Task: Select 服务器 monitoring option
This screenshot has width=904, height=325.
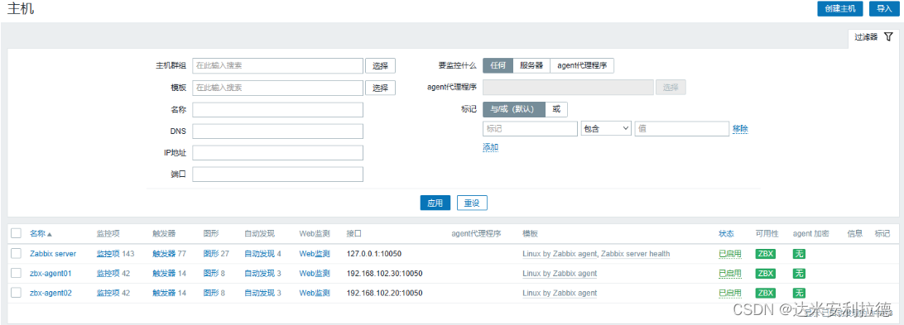Action: pyautogui.click(x=531, y=65)
